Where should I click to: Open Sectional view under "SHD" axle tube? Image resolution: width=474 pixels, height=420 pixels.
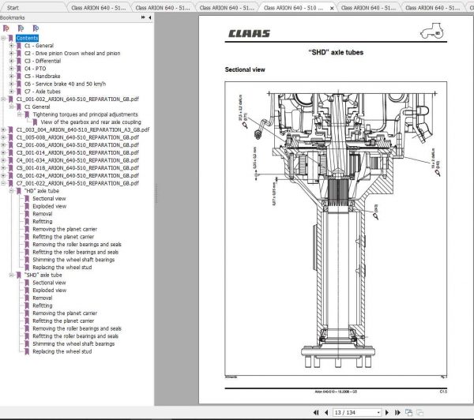coord(49,283)
